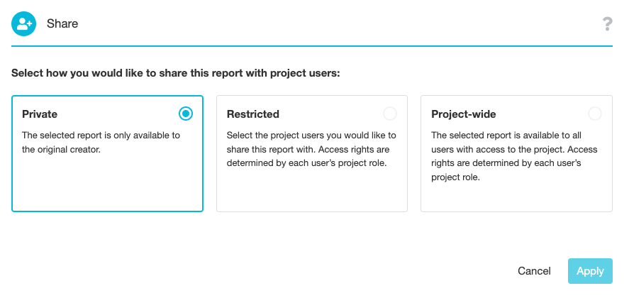The width and height of the screenshot is (629, 298).
Task: Click Restricted option description text
Action: tap(311, 149)
